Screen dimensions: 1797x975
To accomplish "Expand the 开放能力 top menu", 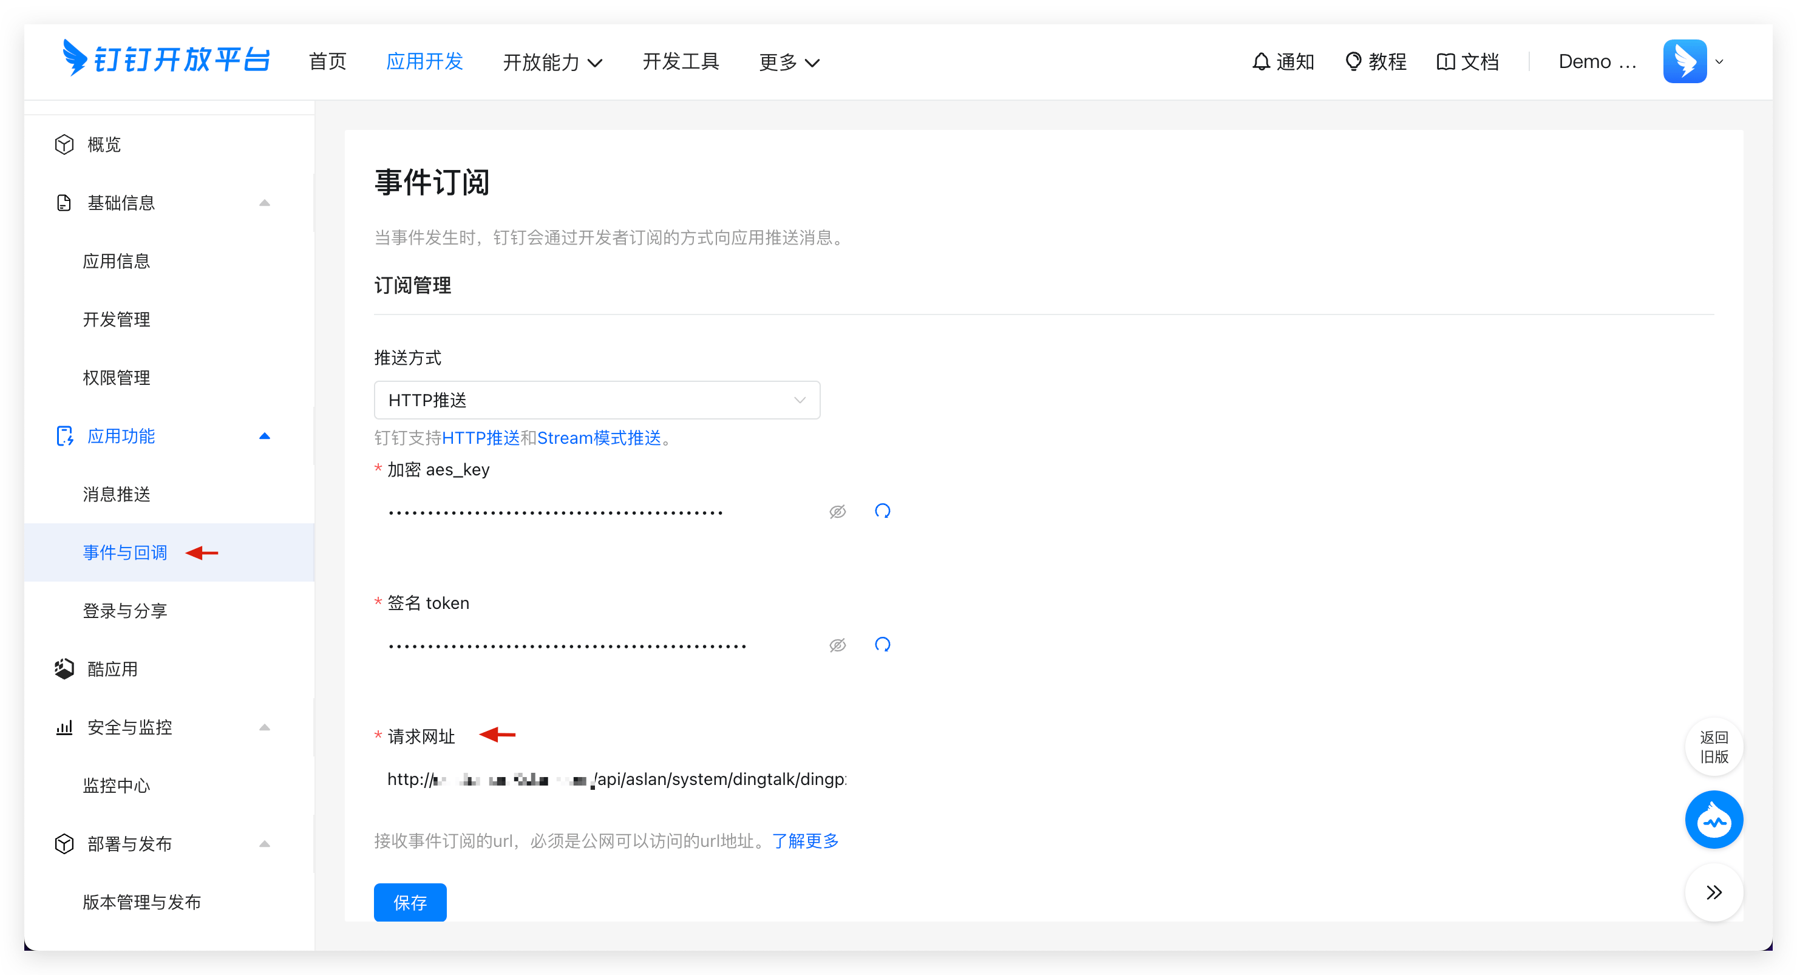I will pyautogui.click(x=552, y=63).
